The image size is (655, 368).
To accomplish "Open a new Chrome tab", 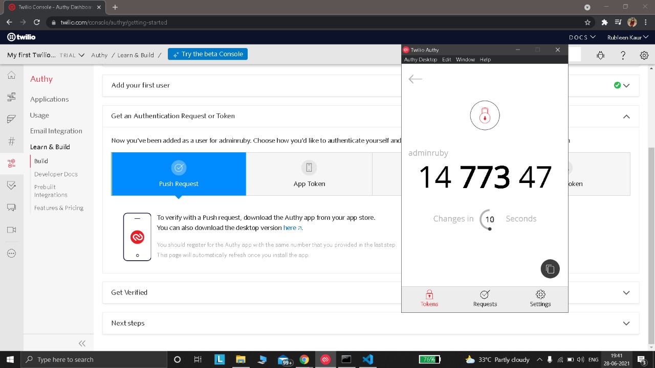I will point(115,7).
